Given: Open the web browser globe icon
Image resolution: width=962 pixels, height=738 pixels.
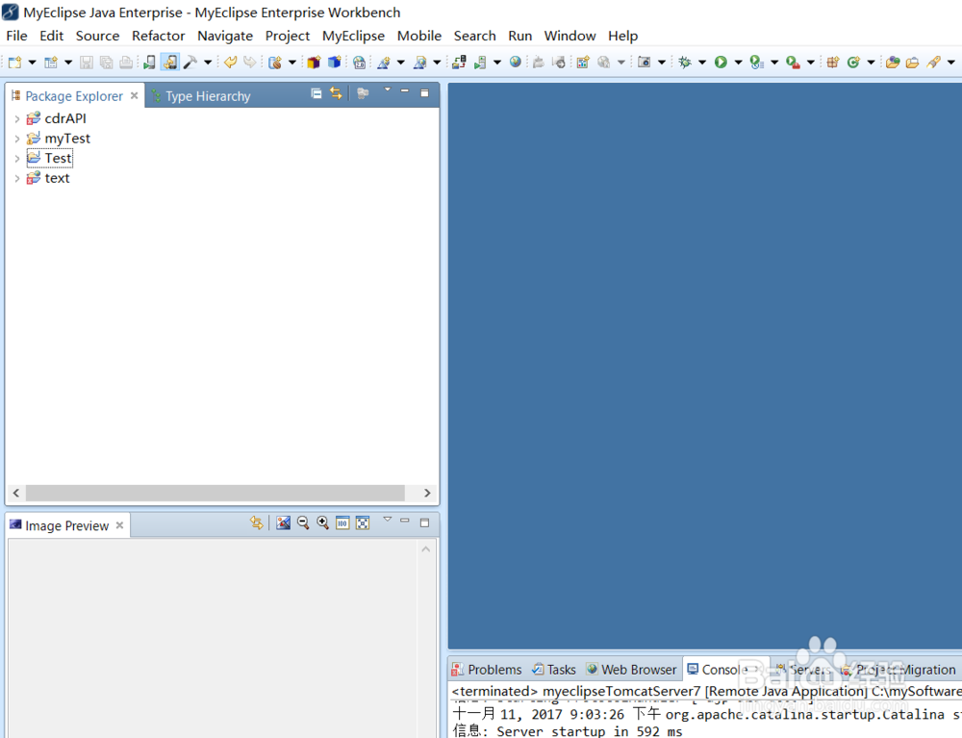Looking at the screenshot, I should (516, 62).
